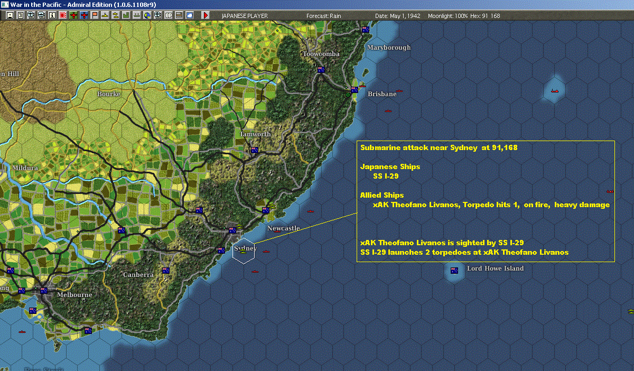Click the green ship silhouette toolbar icon
The height and width of the screenshot is (371, 634).
[x=136, y=15]
